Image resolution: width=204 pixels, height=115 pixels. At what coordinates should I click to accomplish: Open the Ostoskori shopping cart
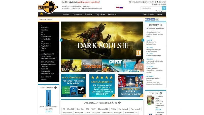click(x=161, y=2)
